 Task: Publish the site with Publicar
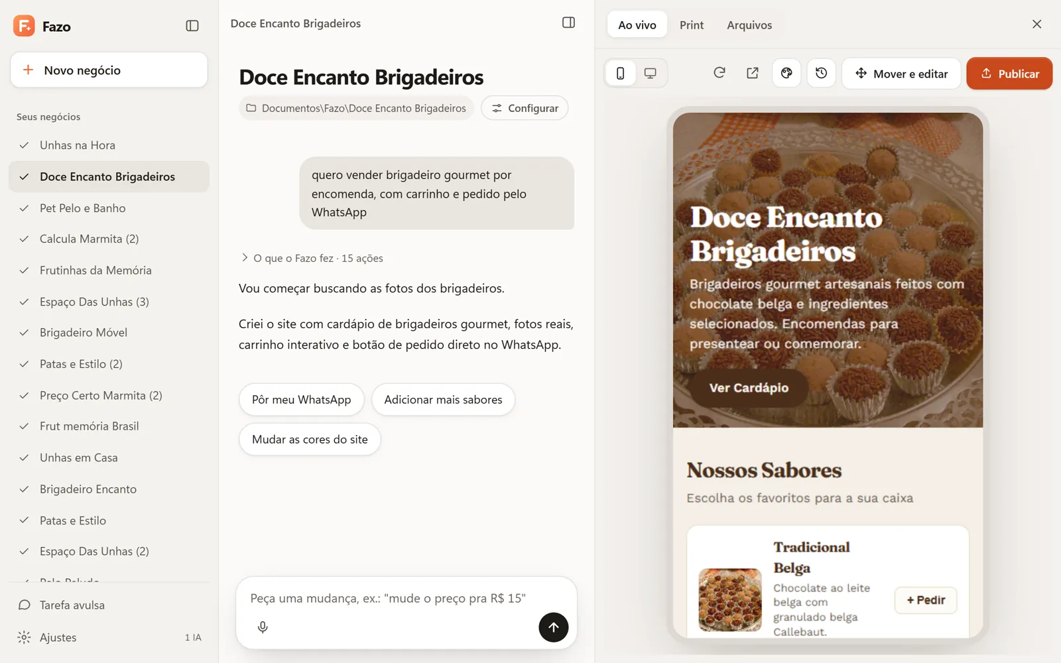[1009, 74]
